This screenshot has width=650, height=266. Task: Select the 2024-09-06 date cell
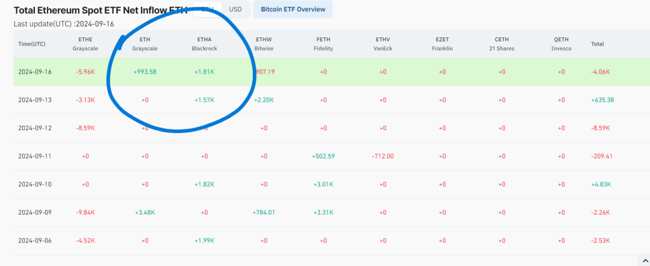tap(35, 240)
